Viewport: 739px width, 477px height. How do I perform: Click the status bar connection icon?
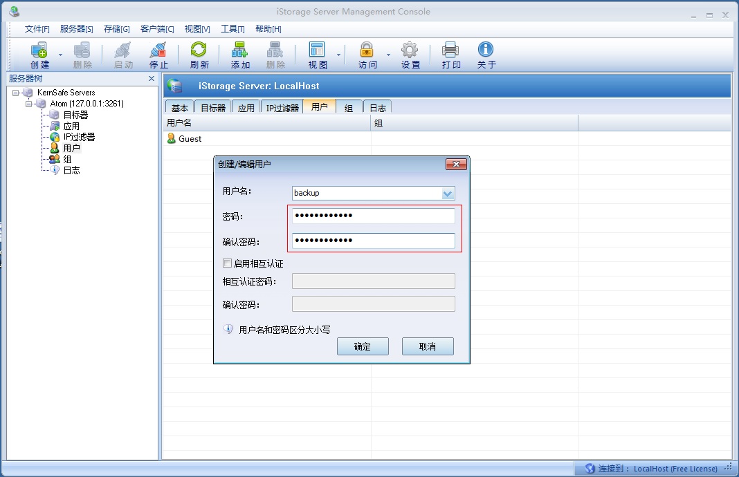[x=590, y=469]
